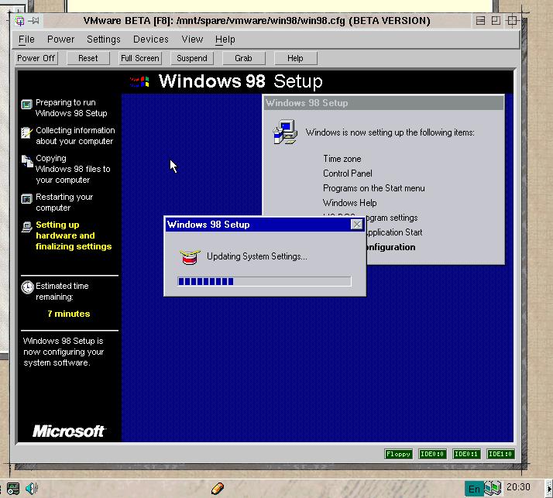Click the IDE1:0 drive indicator
This screenshot has width=553, height=498.
[500, 454]
